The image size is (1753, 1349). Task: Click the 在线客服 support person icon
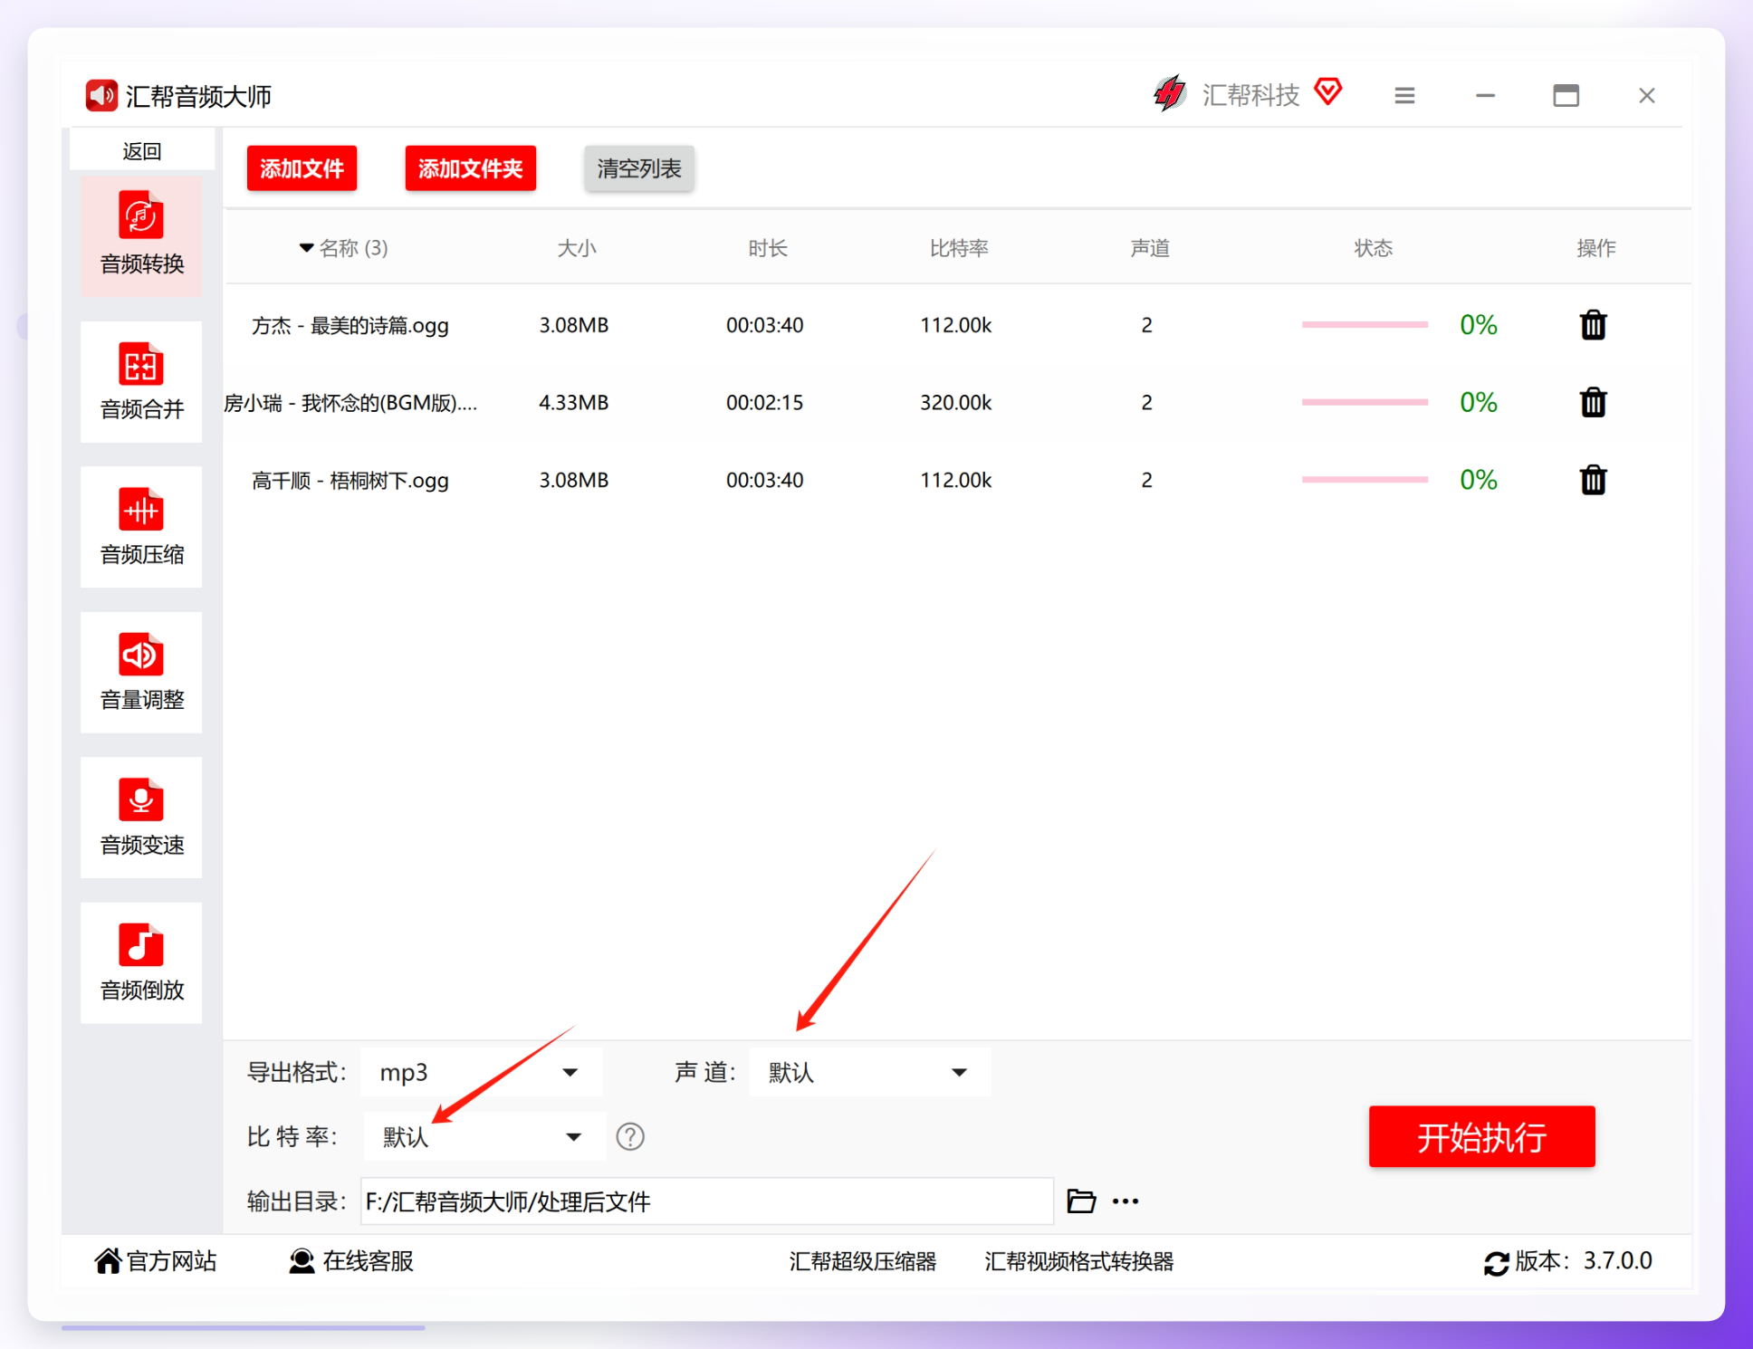pos(302,1260)
